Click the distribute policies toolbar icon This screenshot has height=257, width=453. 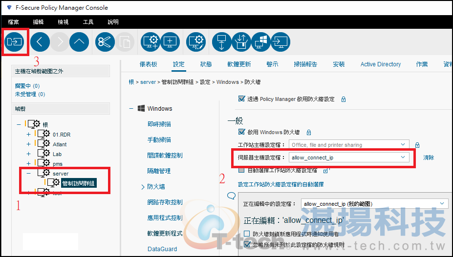tap(14, 42)
